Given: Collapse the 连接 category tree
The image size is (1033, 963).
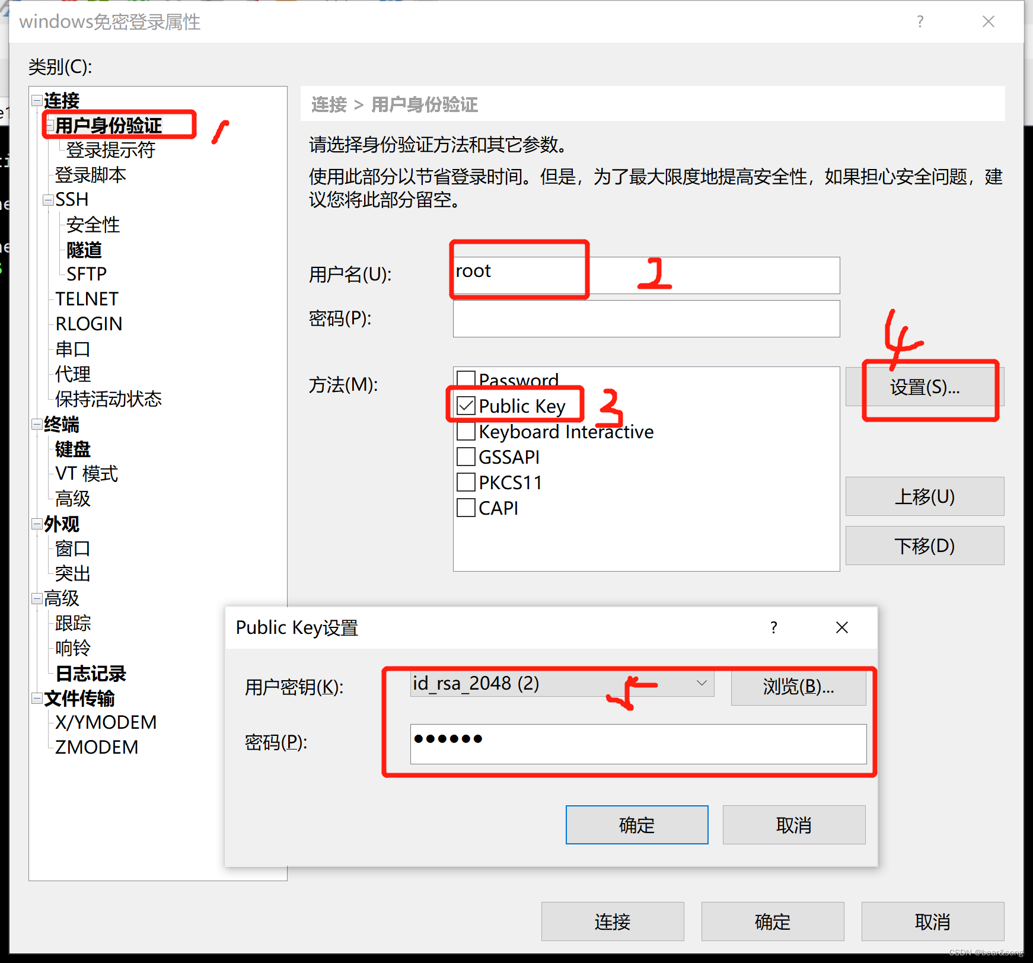Looking at the screenshot, I should point(36,100).
